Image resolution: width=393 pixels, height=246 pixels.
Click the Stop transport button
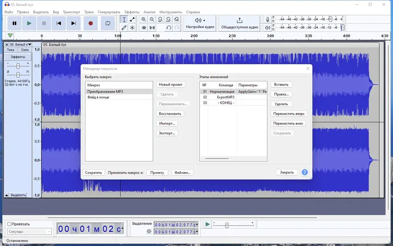44,23
